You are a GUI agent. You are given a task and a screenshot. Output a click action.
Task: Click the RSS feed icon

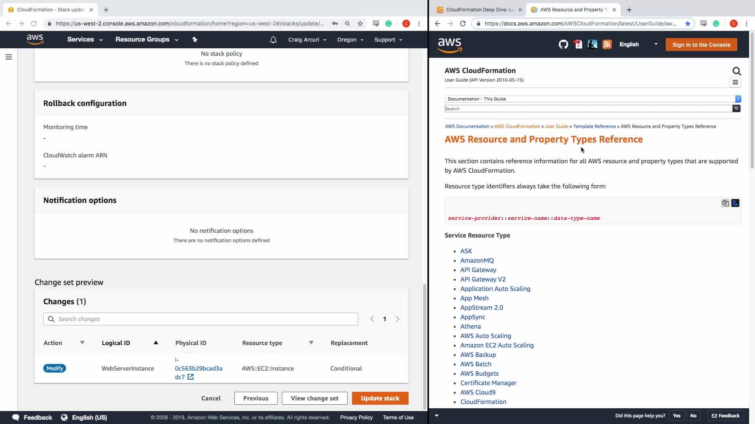click(x=607, y=44)
